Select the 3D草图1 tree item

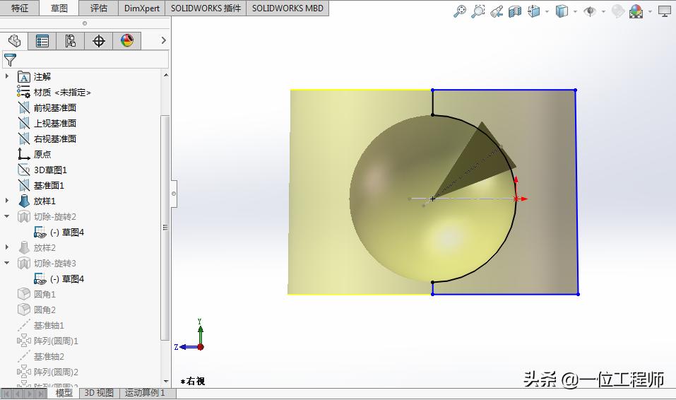pyautogui.click(x=50, y=170)
